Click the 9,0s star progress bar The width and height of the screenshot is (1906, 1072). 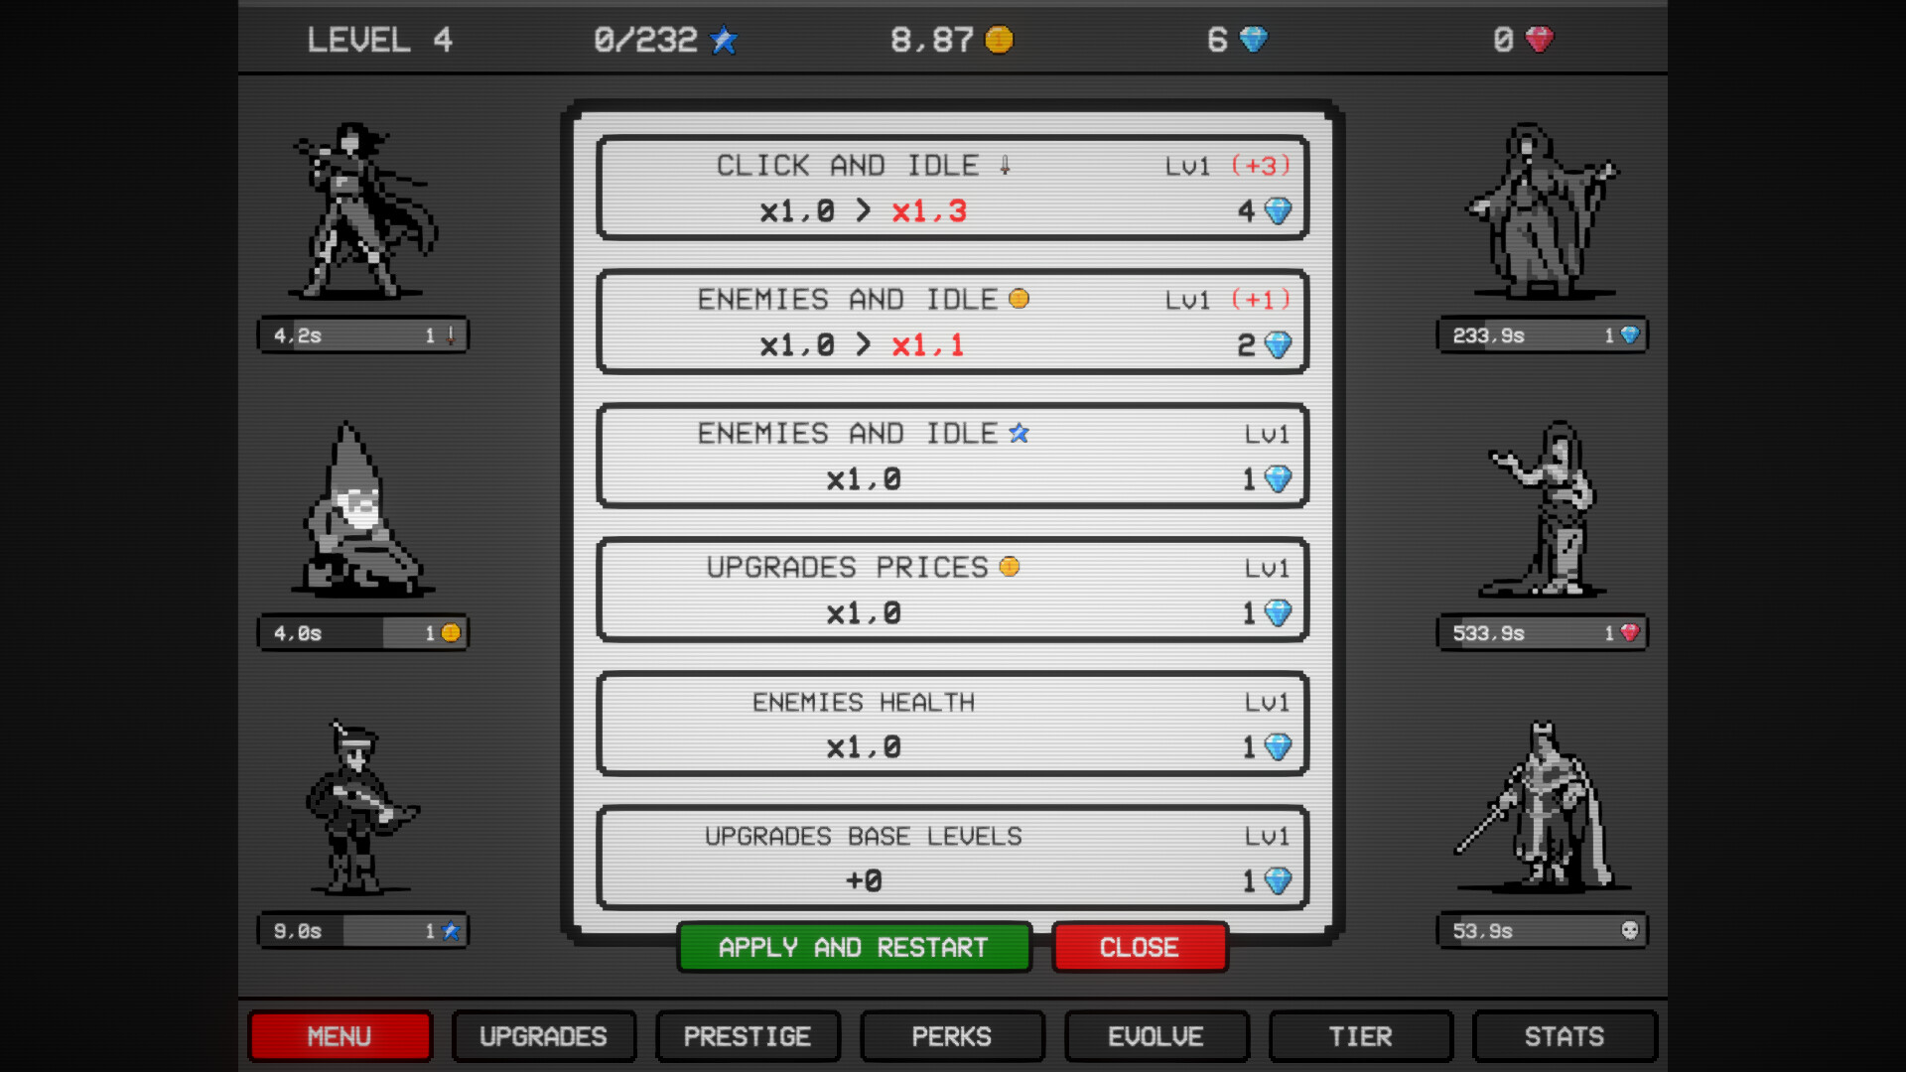pyautogui.click(x=363, y=931)
